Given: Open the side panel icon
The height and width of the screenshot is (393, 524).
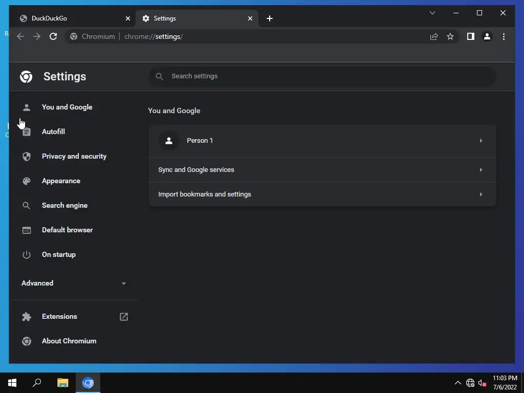Looking at the screenshot, I should [471, 36].
